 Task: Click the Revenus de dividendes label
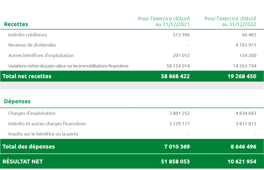[x=32, y=45]
